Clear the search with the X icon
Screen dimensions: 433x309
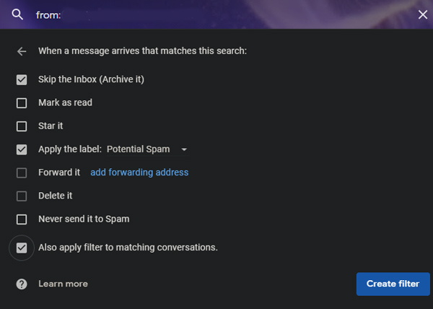tap(423, 14)
